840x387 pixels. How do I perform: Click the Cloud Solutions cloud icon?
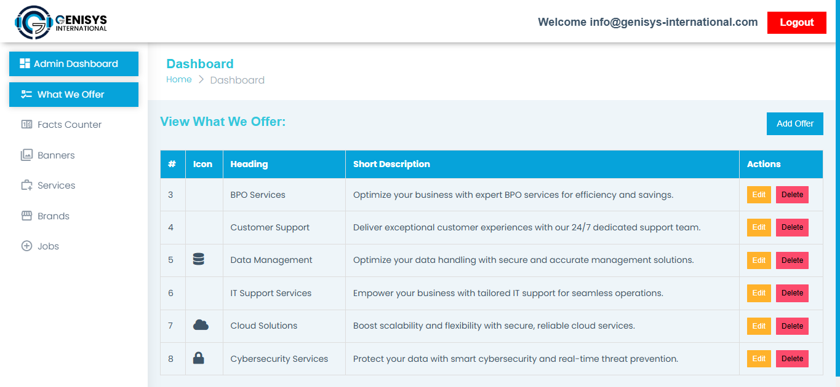tap(201, 326)
